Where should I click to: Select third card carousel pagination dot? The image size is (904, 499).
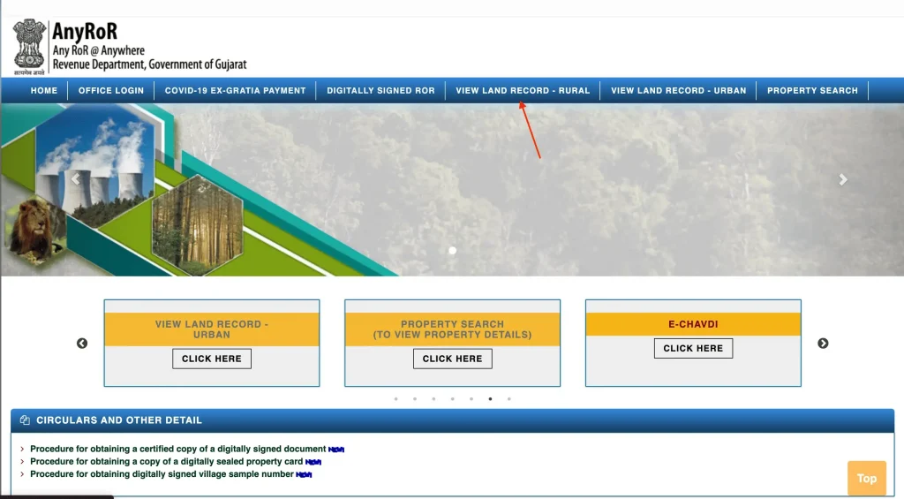coord(433,398)
